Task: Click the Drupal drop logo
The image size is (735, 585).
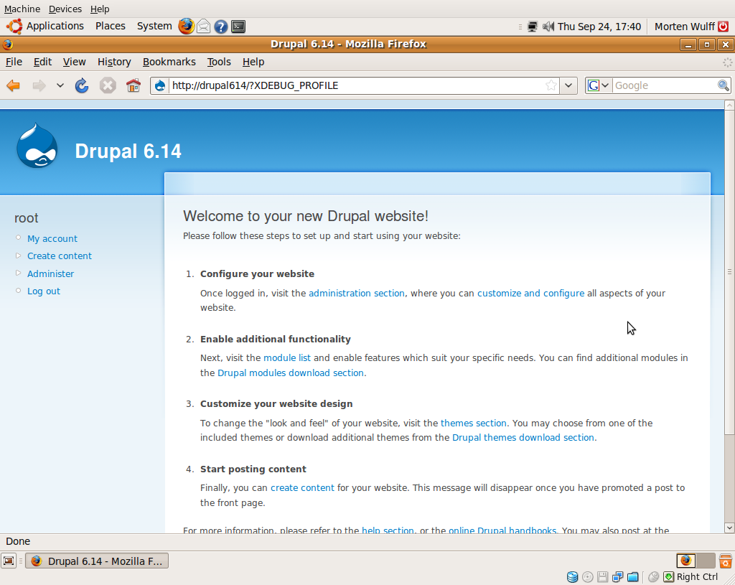Action: pos(37,146)
